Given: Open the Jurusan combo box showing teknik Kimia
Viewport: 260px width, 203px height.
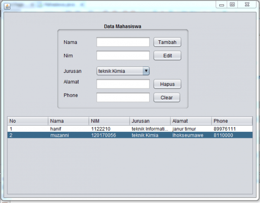Looking at the screenshot, I should pyautogui.click(x=123, y=71).
